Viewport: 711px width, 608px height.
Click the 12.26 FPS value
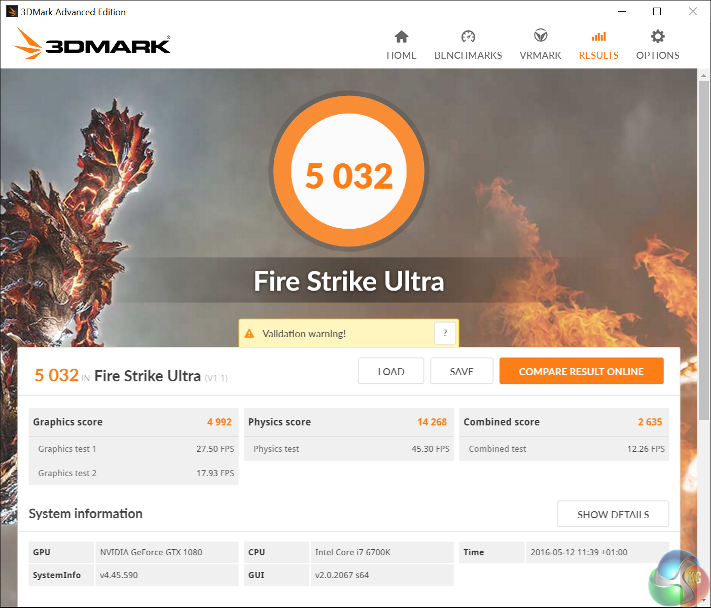click(x=646, y=449)
